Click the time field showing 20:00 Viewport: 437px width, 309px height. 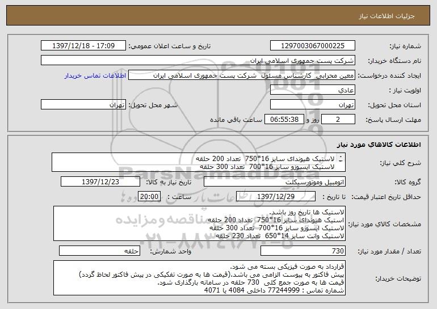coord(149,197)
